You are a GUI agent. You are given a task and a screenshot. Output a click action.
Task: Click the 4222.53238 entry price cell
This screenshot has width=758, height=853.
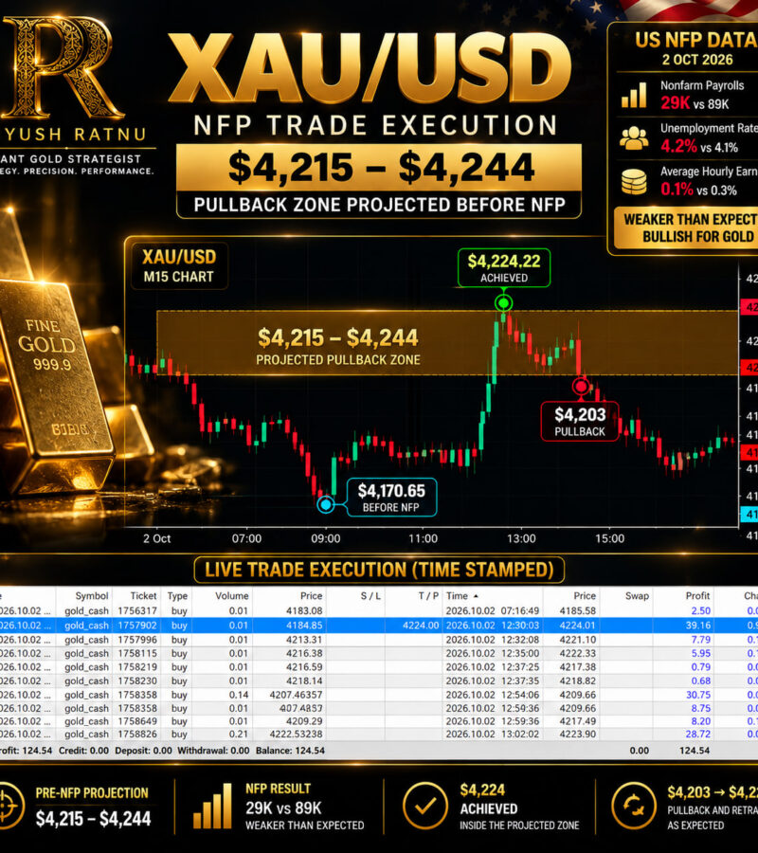coord(296,734)
